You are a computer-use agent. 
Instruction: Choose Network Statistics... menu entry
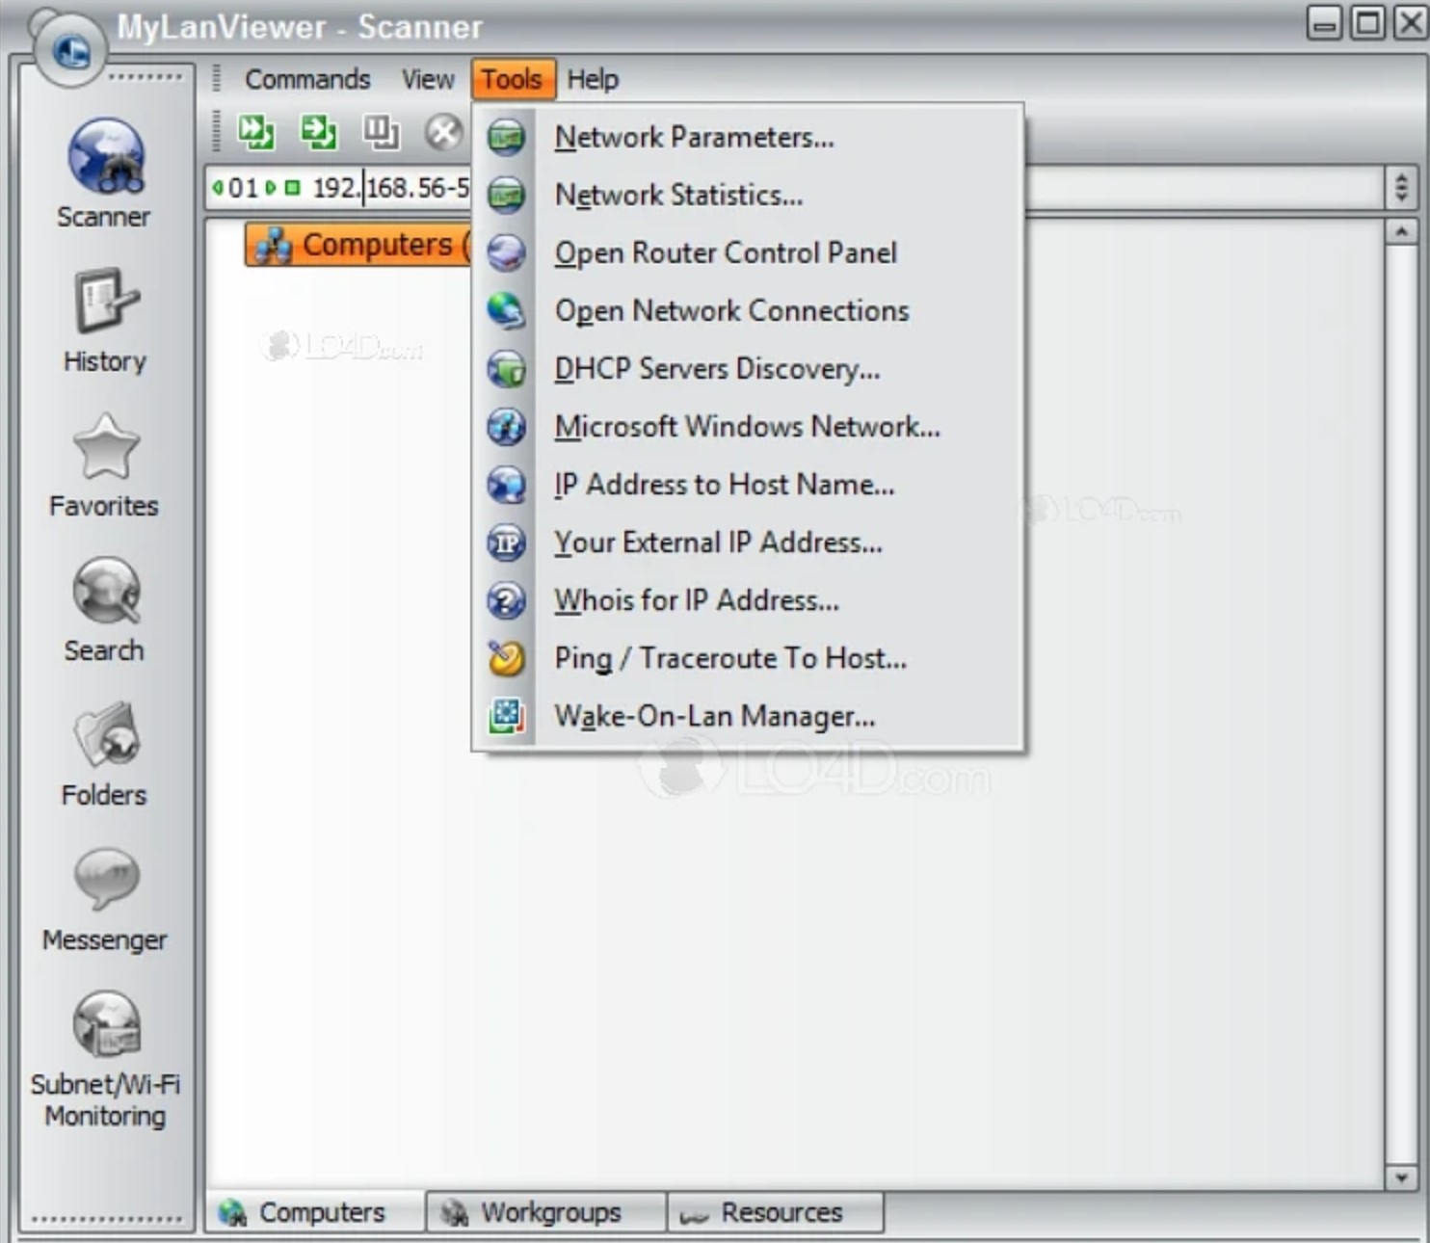tap(747, 196)
